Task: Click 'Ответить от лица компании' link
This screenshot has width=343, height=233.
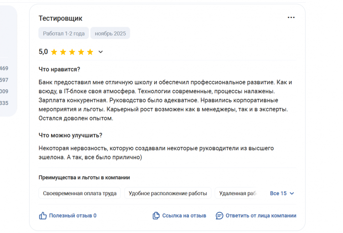Action: pyautogui.click(x=261, y=216)
